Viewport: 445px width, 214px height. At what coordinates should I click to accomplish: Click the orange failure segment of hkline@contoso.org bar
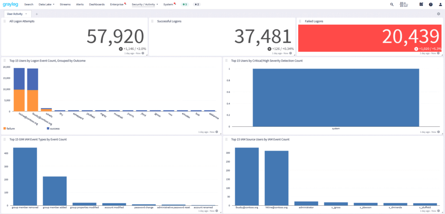[x=19, y=100]
